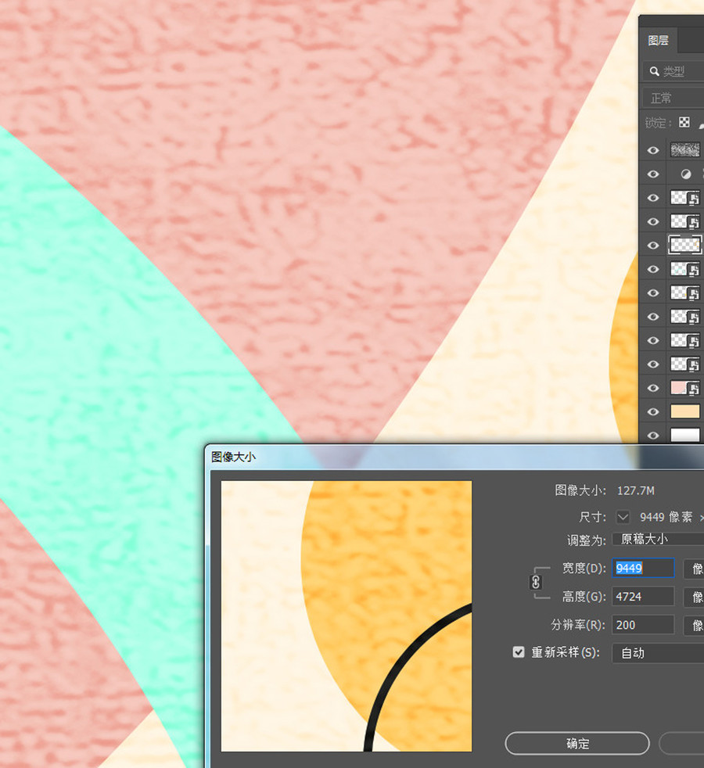
Task: Select the pink smart object layer thumbnail
Action: [685, 388]
